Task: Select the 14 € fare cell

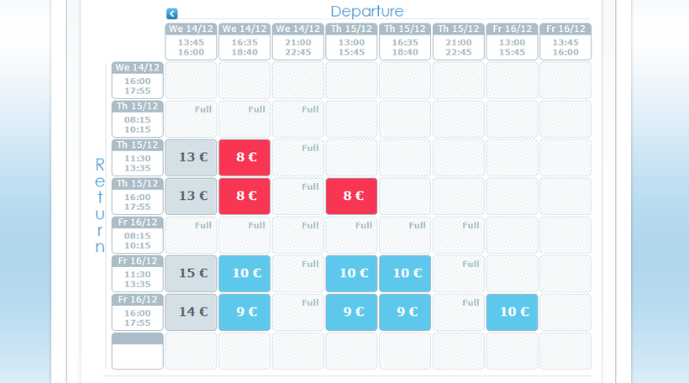Action: (x=191, y=312)
